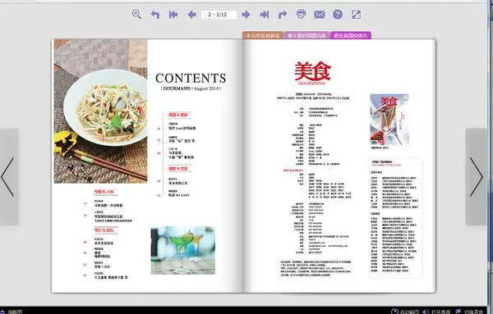Image resolution: width=493 pixels, height=314 pixels.
Task: Open help with question mark icon
Action: pos(338,15)
